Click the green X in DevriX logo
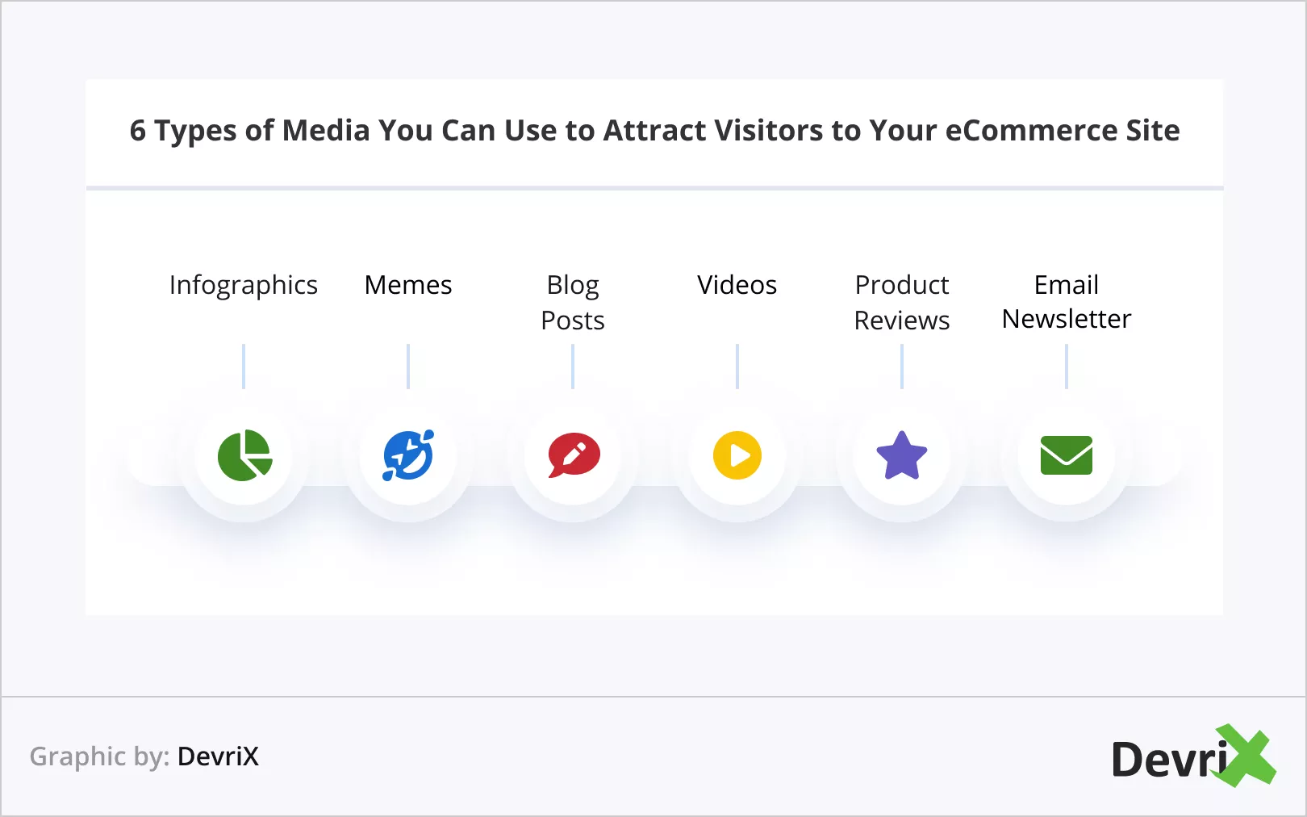The image size is (1307, 817). [x=1247, y=756]
